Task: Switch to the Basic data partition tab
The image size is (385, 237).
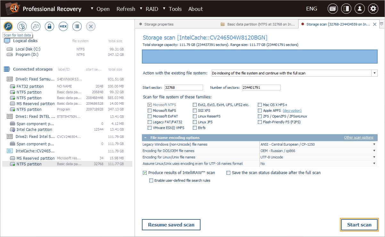Action: tap(257, 24)
